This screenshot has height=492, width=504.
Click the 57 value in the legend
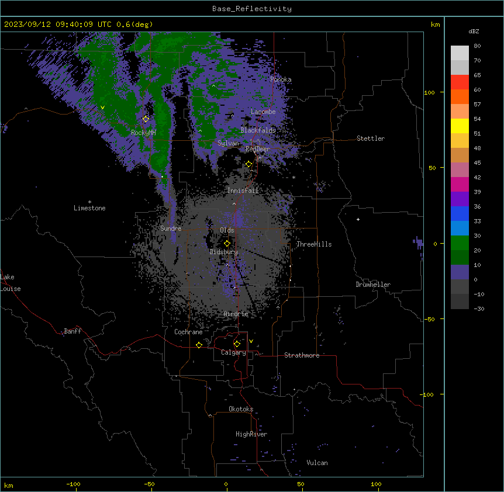[x=477, y=105]
